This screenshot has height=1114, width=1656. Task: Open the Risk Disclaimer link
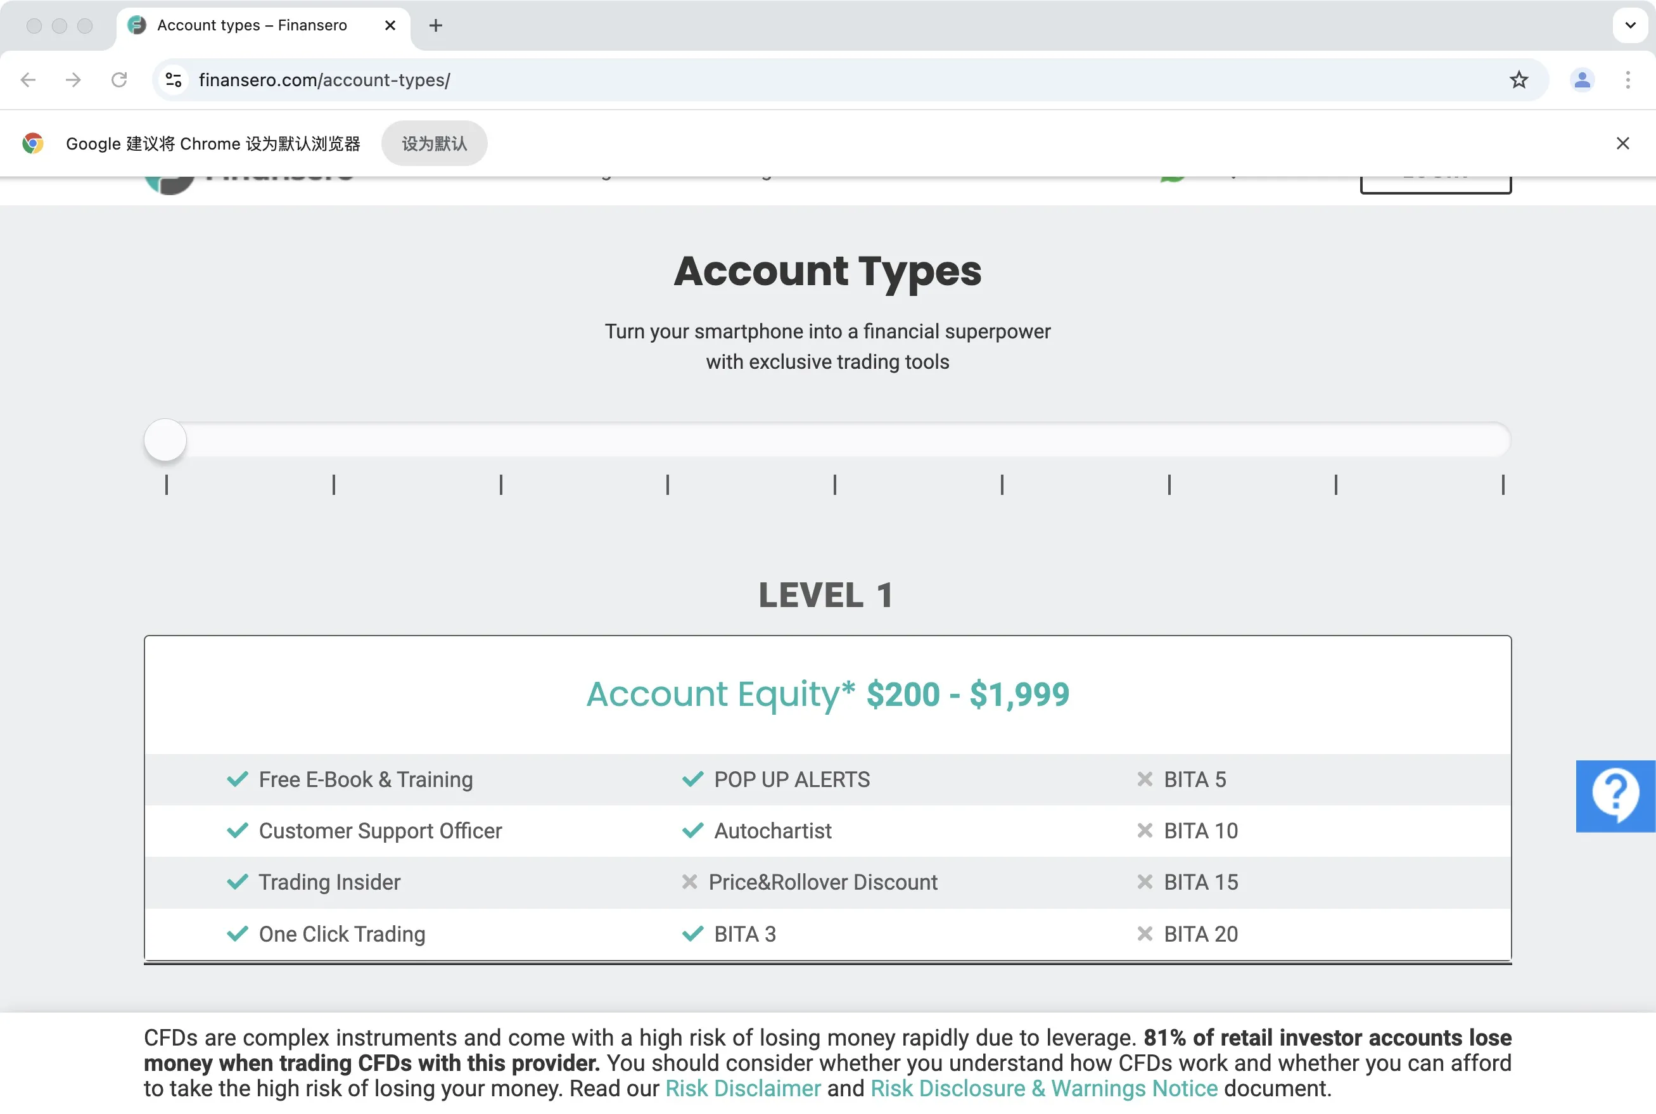click(x=742, y=1089)
